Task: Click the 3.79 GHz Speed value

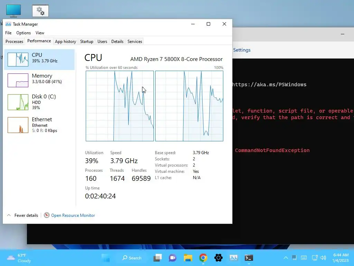Action: pos(124,161)
